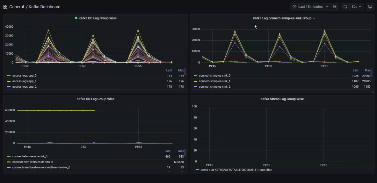Open the 30s refresh interval dropdown

(356, 7)
